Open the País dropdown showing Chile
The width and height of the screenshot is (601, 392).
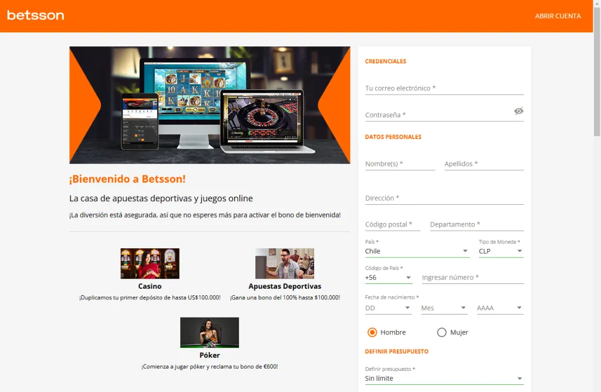[x=417, y=251]
